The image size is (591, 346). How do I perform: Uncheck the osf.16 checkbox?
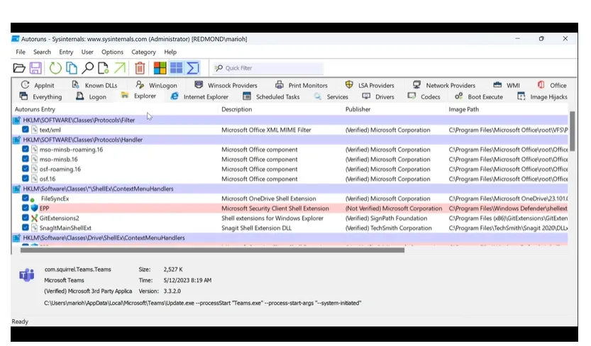click(x=26, y=179)
